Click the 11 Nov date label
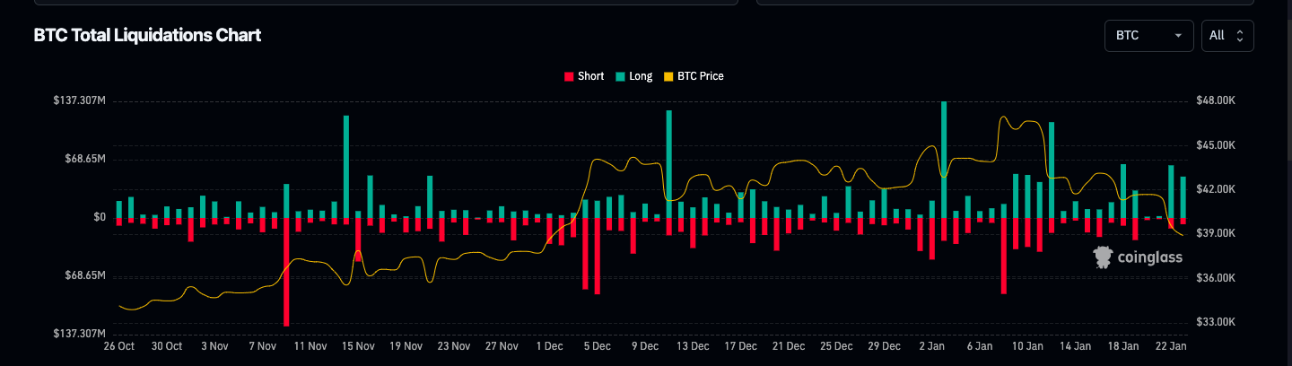The image size is (1292, 366). click(x=310, y=345)
